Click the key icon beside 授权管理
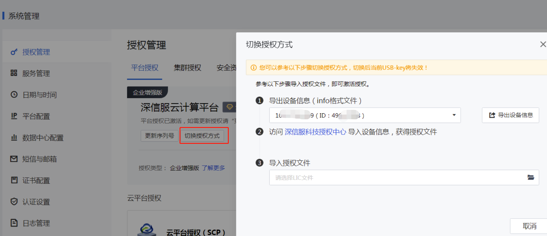 coord(14,52)
